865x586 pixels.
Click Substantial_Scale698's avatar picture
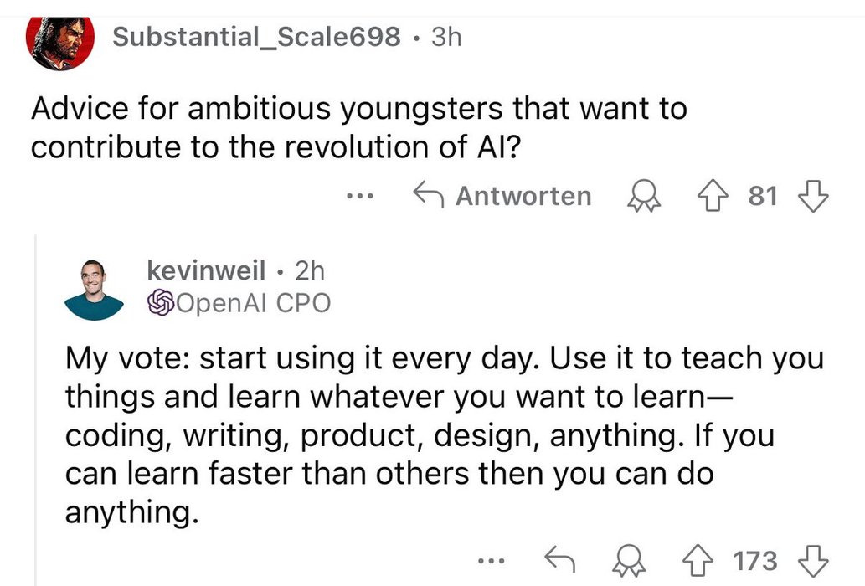pyautogui.click(x=59, y=42)
